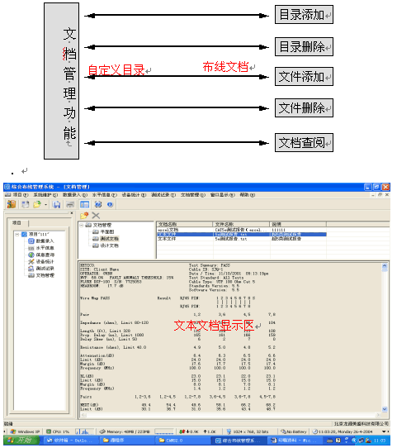The height and width of the screenshot is (448, 397).
Task: Collapse the 项目 '111' tree node
Action: (x=17, y=234)
